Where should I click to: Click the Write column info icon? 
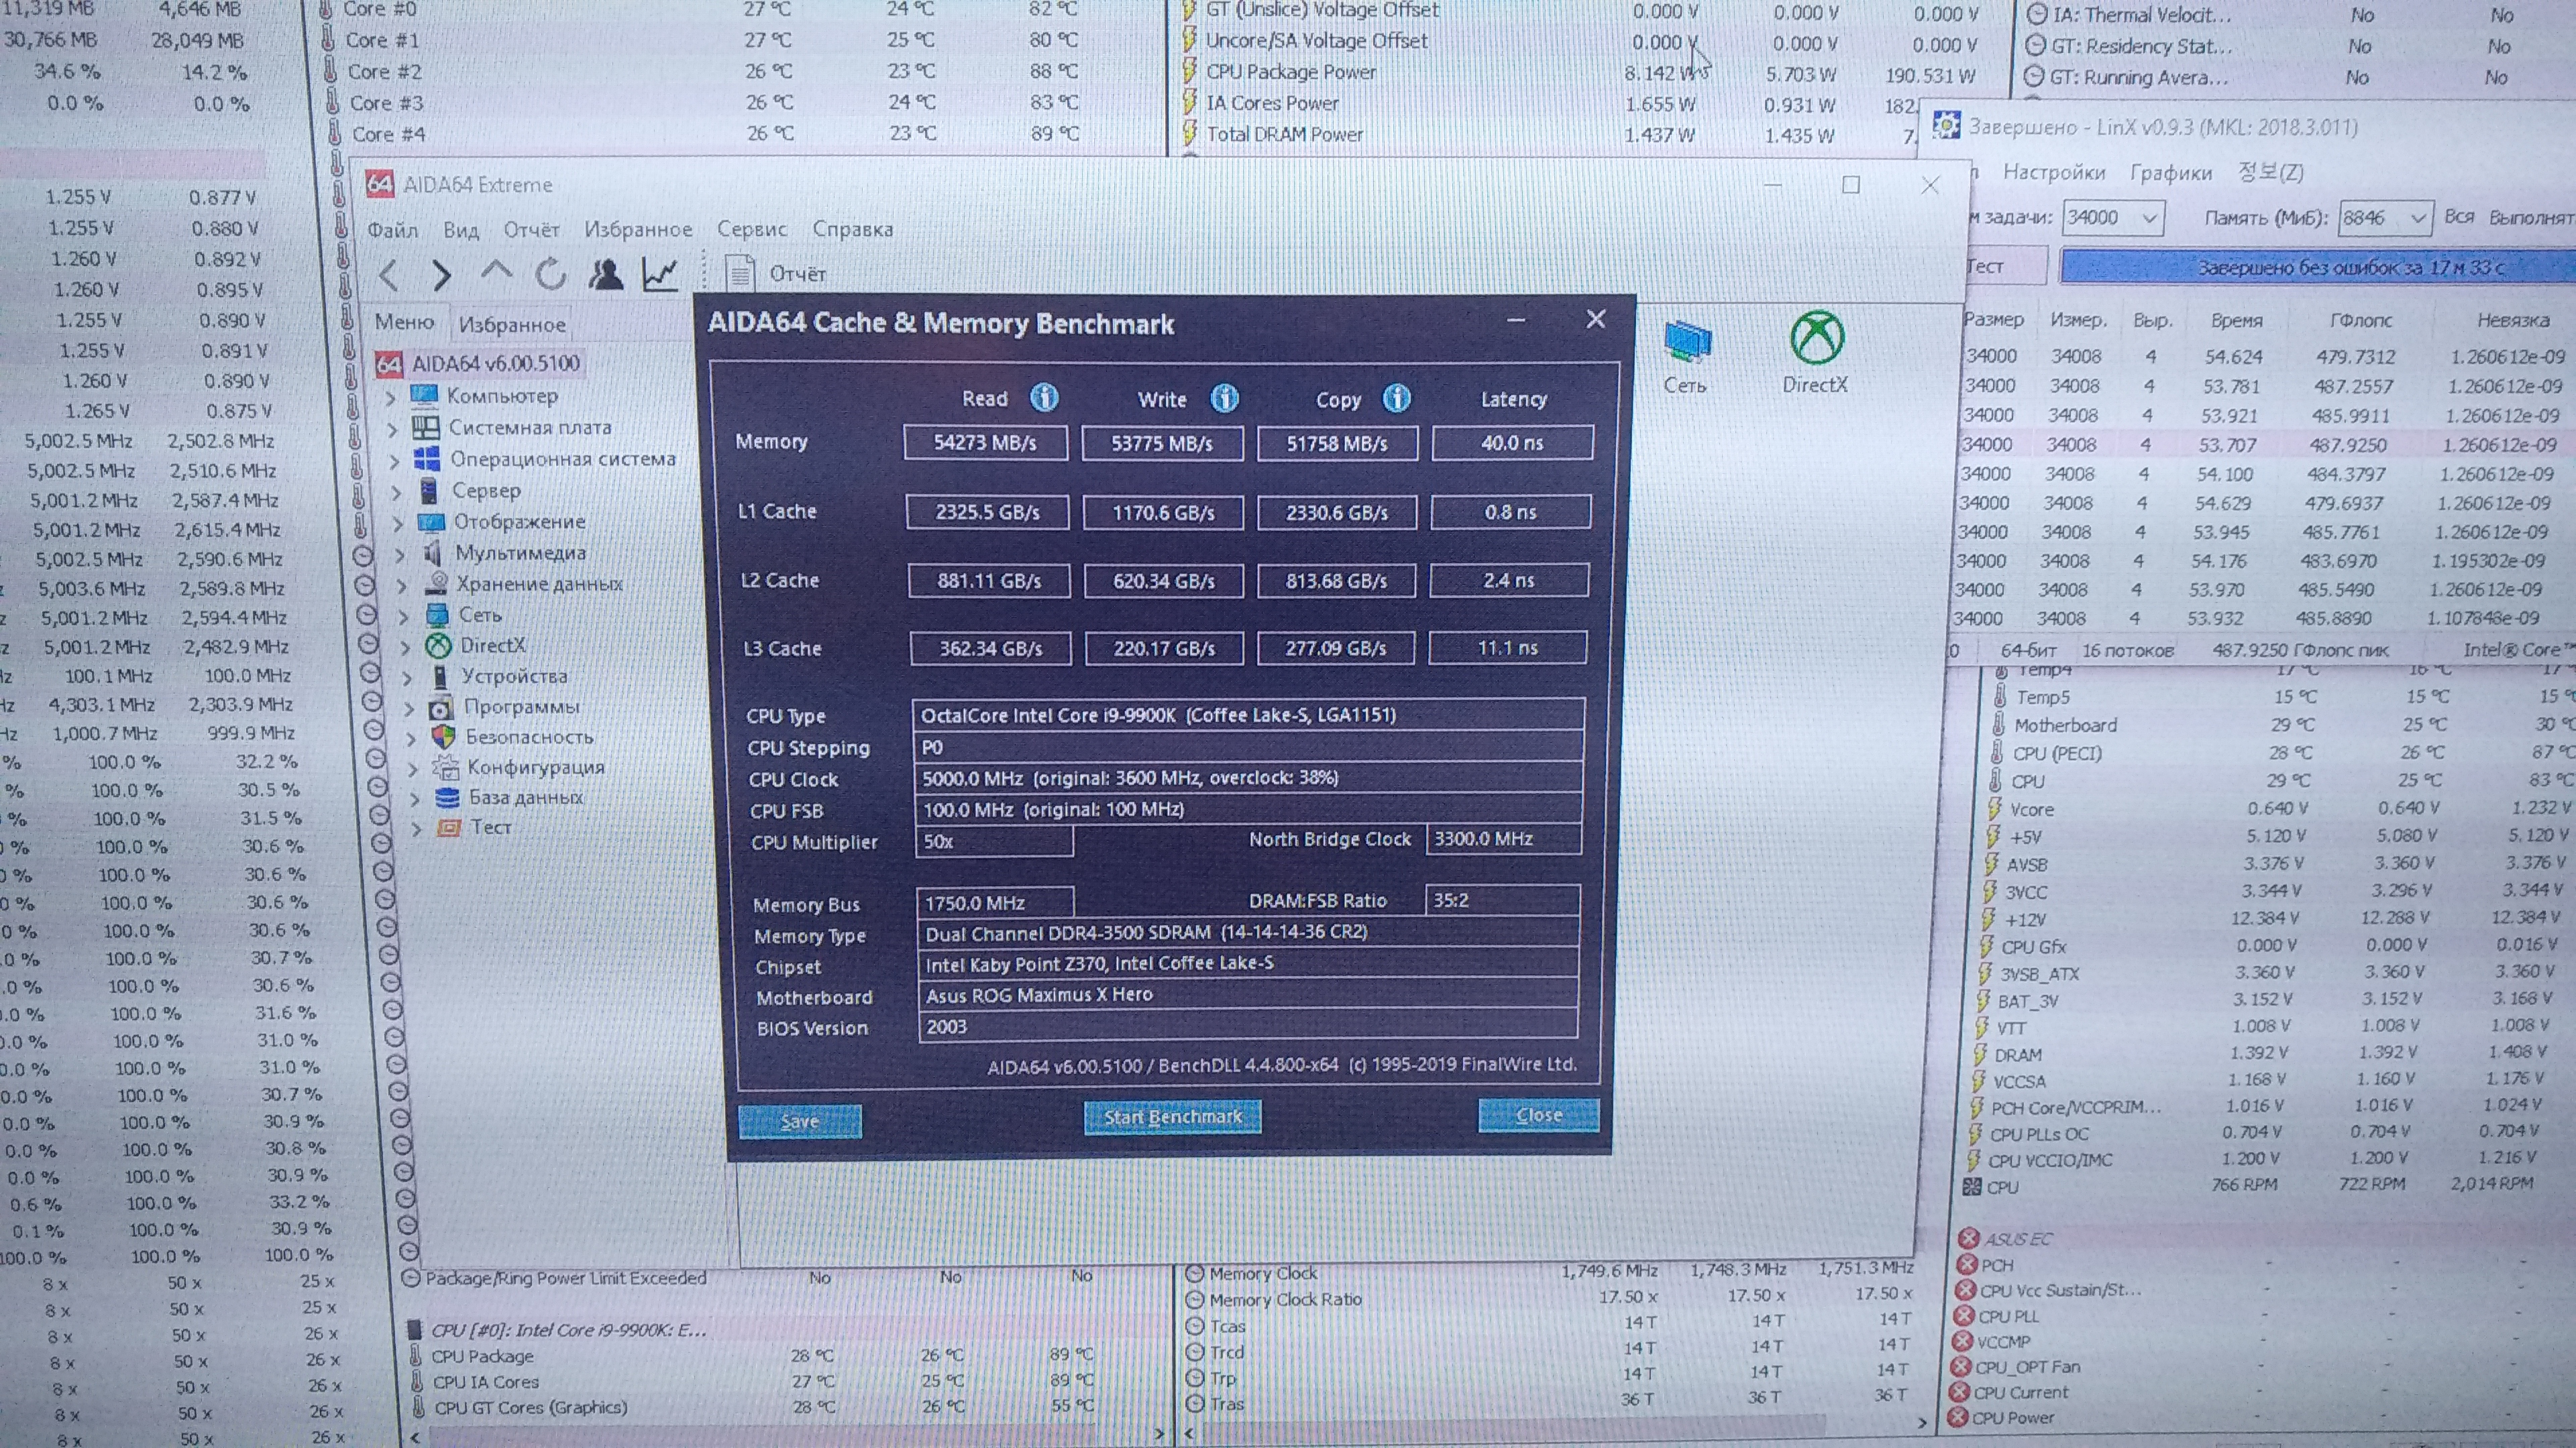1224,399
